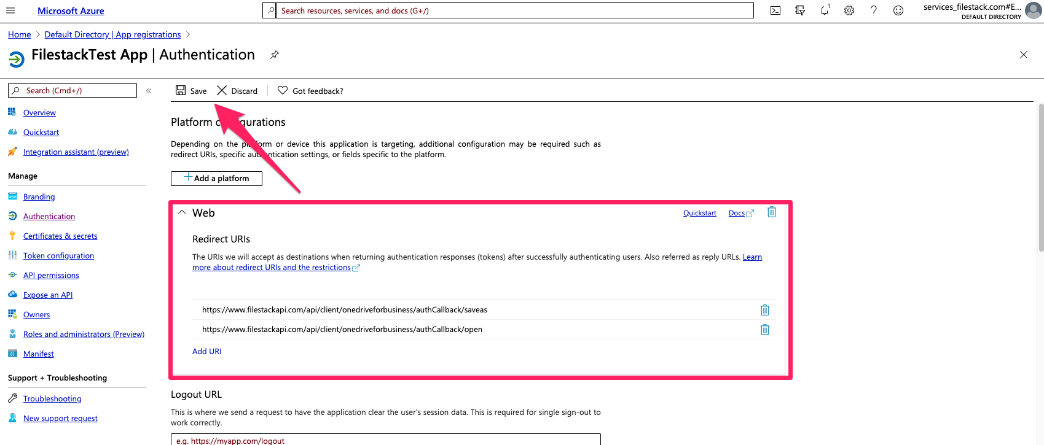Image resolution: width=1044 pixels, height=445 pixels.
Task: Open Token configuration
Action: (x=59, y=256)
